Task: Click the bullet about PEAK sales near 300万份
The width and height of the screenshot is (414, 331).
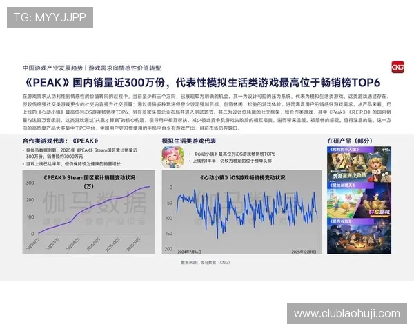Action: tap(81, 153)
